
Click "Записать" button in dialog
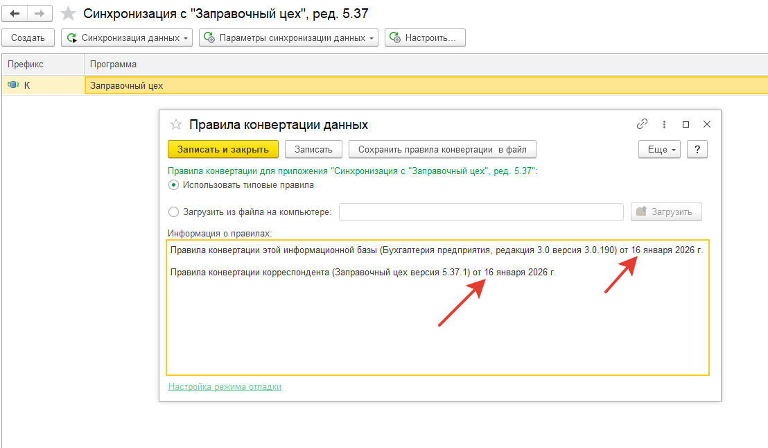tap(313, 149)
